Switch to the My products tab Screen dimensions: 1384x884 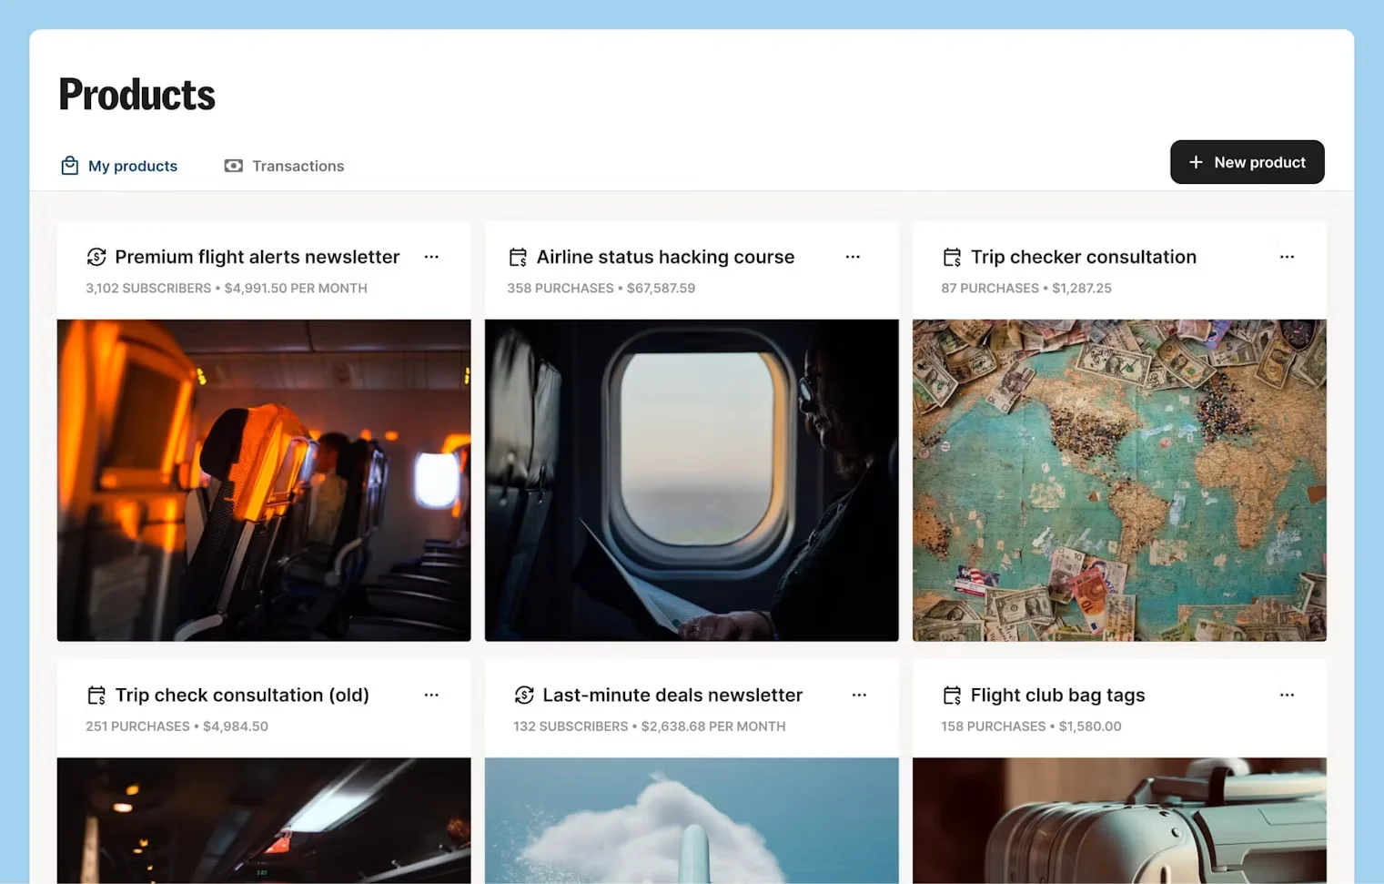119,166
